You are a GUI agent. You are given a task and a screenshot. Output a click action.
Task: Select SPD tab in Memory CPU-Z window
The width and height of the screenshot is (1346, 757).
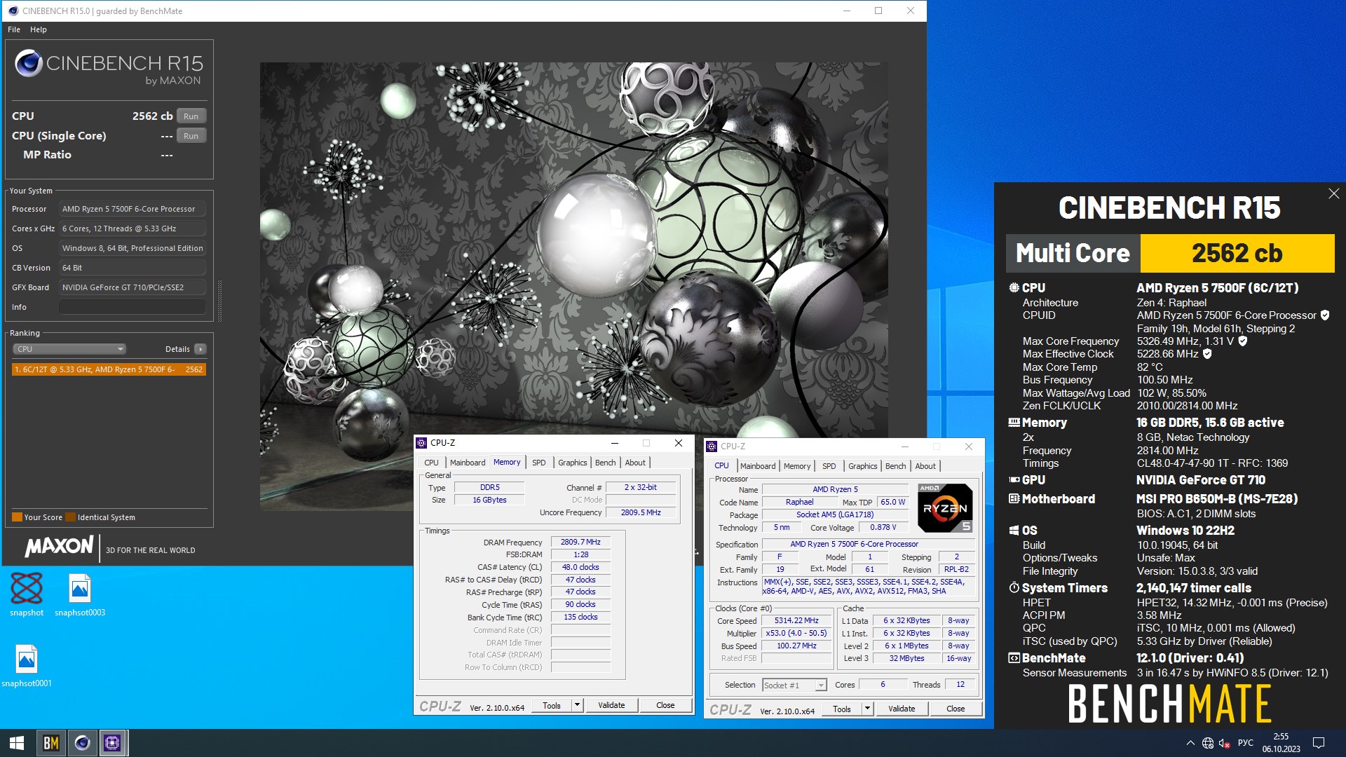point(538,463)
